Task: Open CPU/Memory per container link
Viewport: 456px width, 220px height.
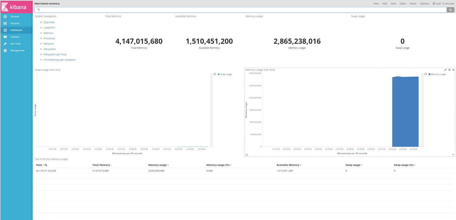Action: 60,60
